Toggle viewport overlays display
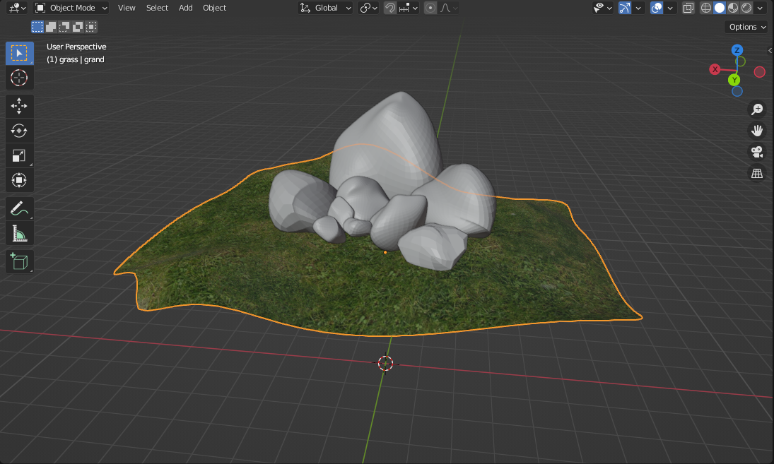 coord(657,8)
